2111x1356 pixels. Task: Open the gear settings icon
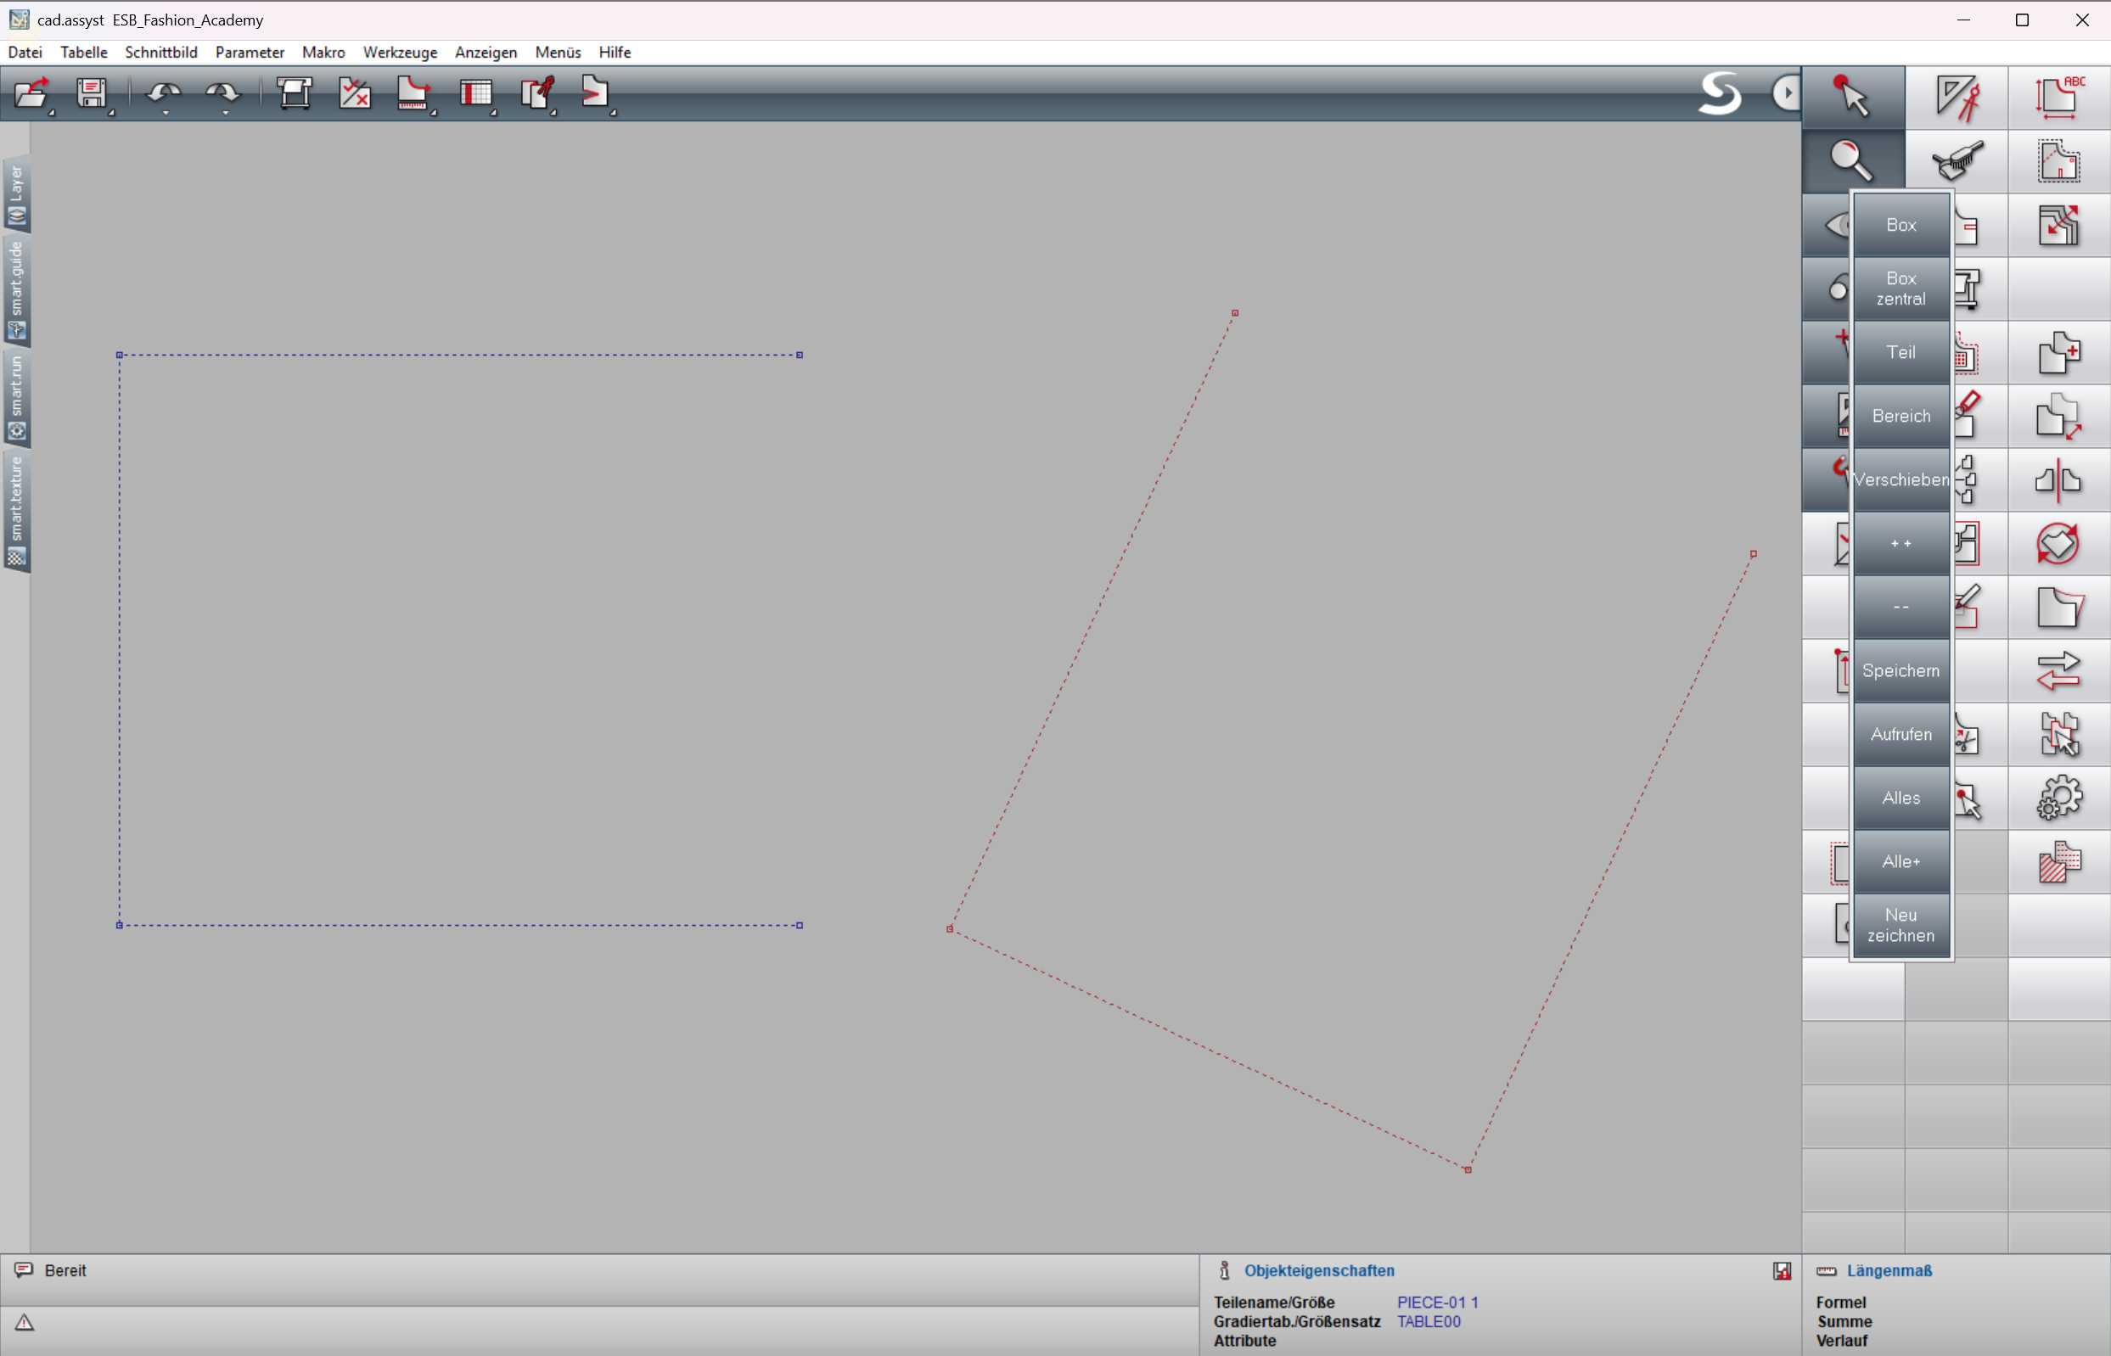(2058, 798)
